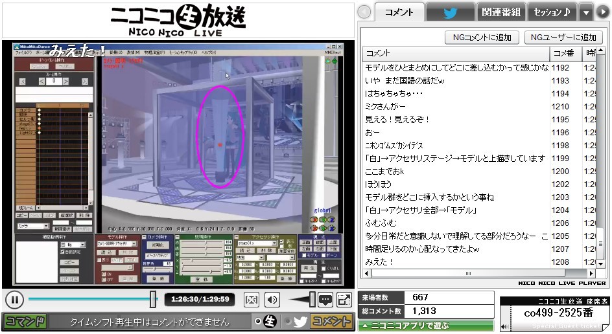Image resolution: width=612 pixels, height=334 pixels.
Task: Open the ファイル(F) menu in MikuMikuDance
Action: [x=24, y=52]
